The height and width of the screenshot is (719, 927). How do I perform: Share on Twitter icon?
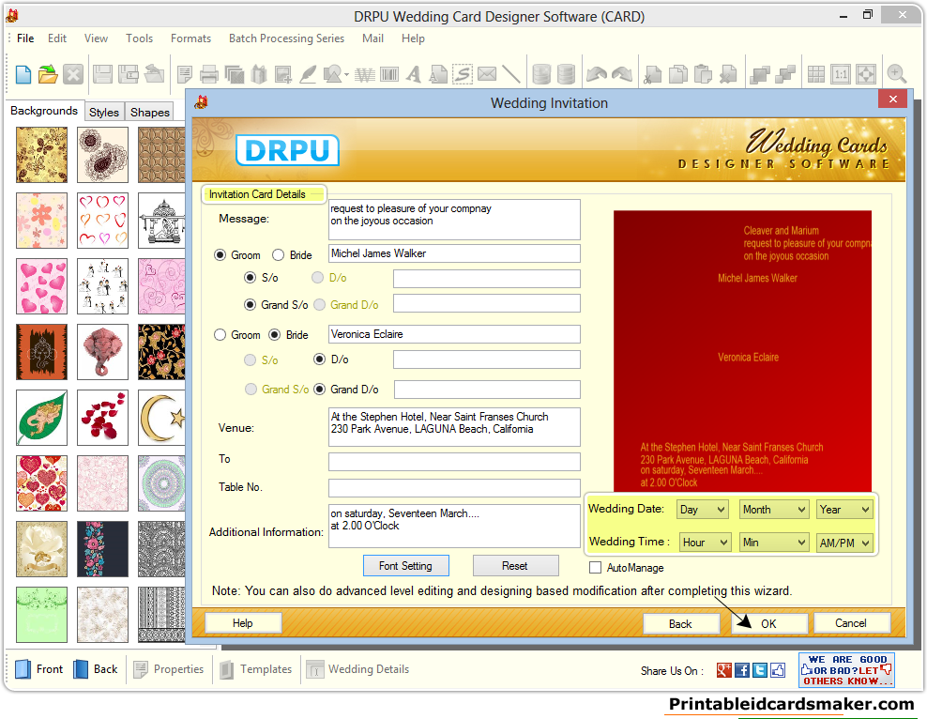pyautogui.click(x=760, y=670)
